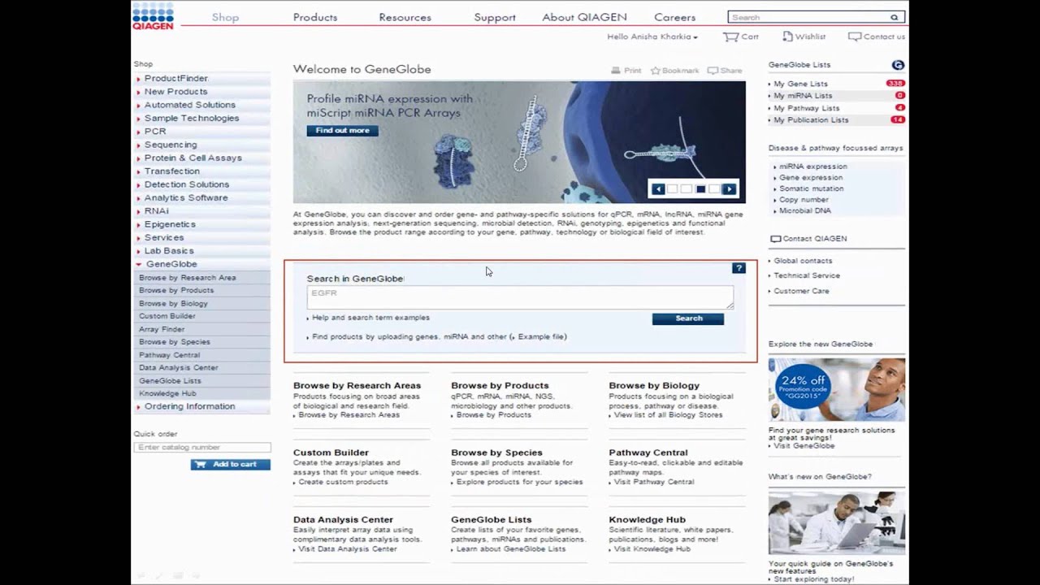Open Learn about GeneGlobe Lists link
The width and height of the screenshot is (1040, 585).
[x=510, y=549]
